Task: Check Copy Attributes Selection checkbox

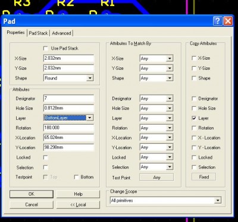Action: 194,167
